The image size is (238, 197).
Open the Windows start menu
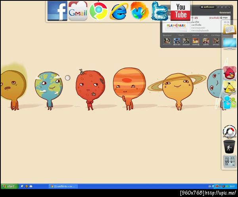tap(10, 186)
